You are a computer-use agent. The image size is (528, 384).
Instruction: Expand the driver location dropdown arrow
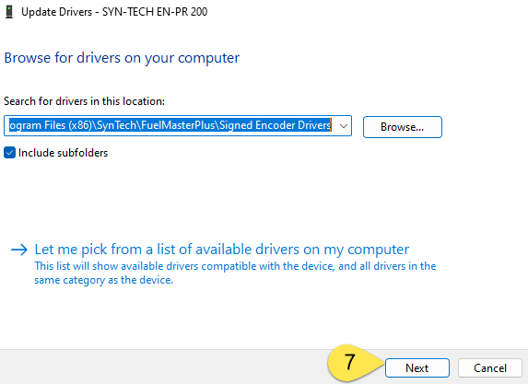click(x=344, y=126)
